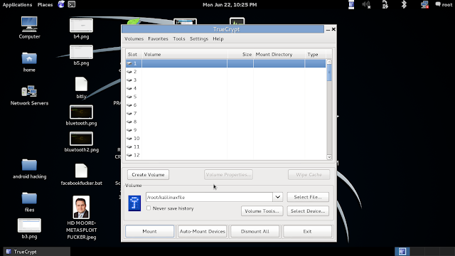Launch terminal from top panel icon
The image size is (455, 256).
71,4
